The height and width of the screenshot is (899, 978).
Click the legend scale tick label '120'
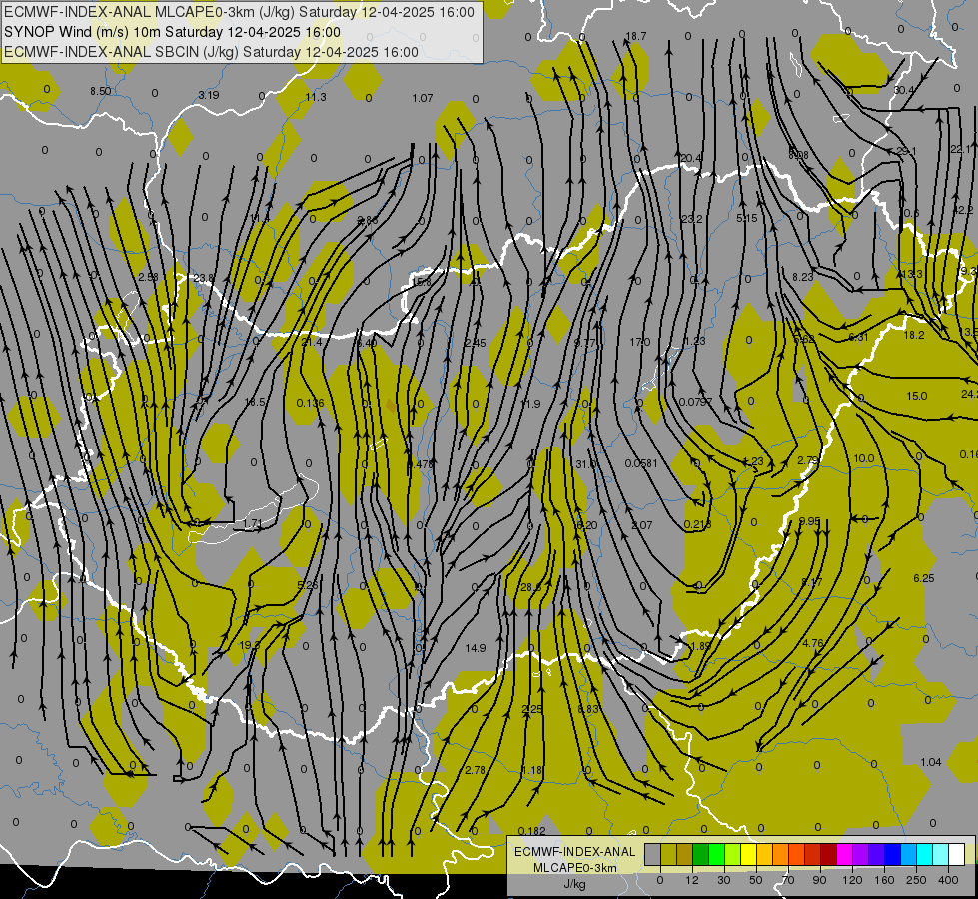tap(852, 880)
